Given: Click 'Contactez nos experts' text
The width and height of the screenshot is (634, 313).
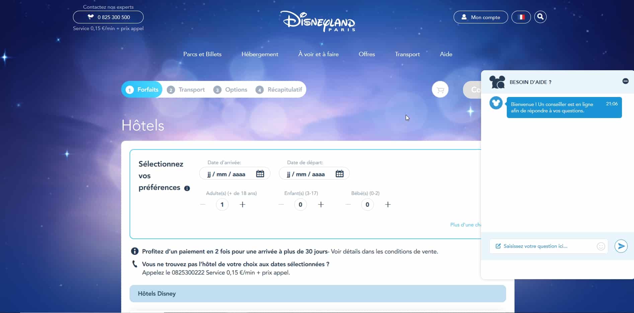Looking at the screenshot, I should [x=108, y=7].
